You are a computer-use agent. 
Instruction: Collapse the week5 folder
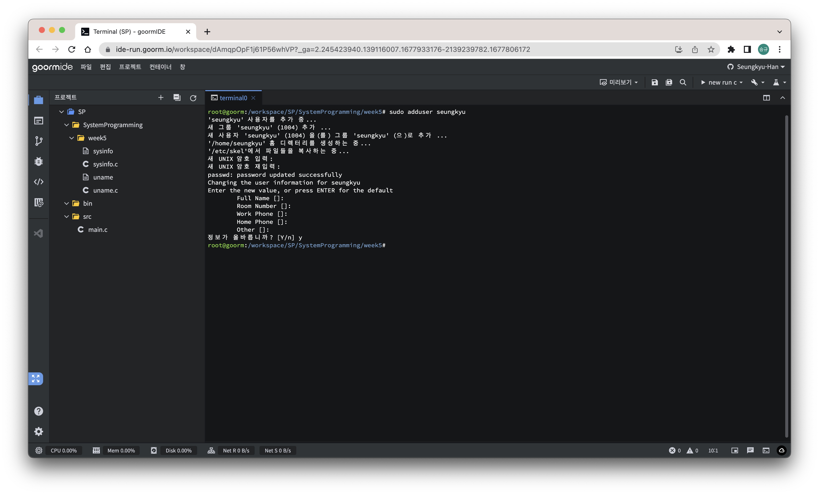pyautogui.click(x=71, y=138)
